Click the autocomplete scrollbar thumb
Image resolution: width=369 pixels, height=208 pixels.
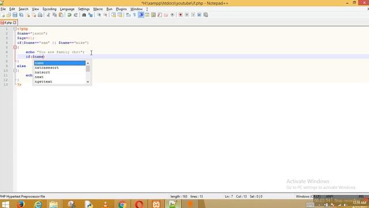coord(88,69)
